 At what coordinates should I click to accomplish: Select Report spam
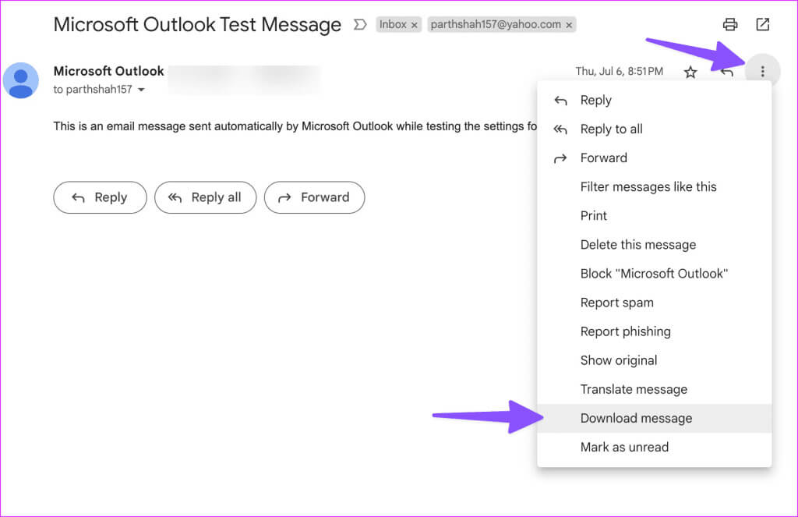tap(655, 303)
